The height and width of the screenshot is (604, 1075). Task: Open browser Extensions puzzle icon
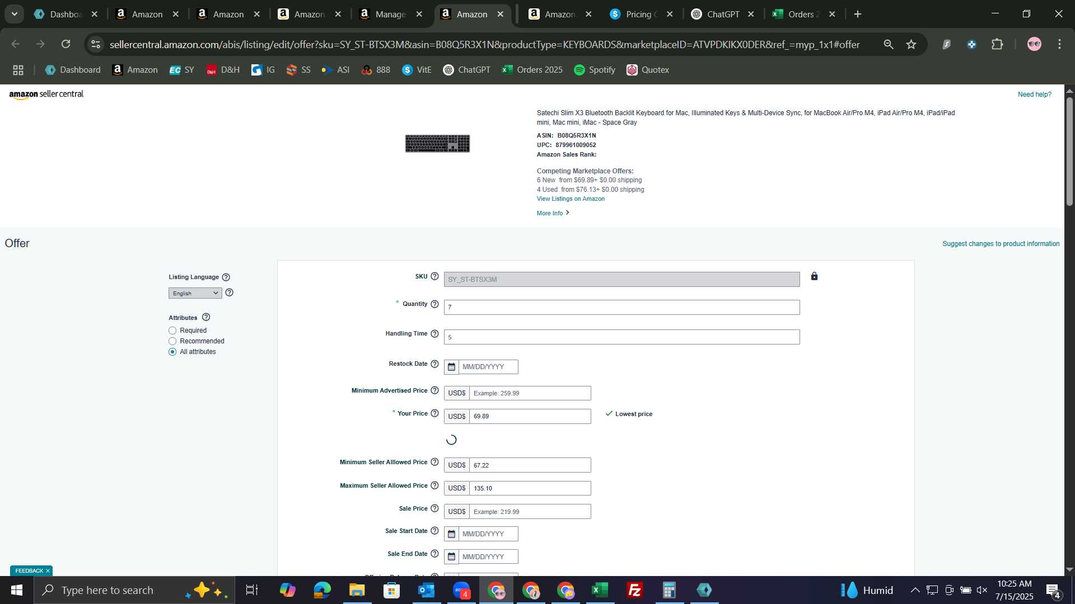coord(998,44)
